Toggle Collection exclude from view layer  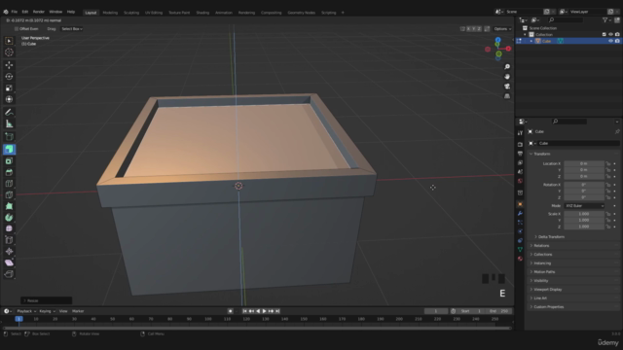click(x=604, y=35)
